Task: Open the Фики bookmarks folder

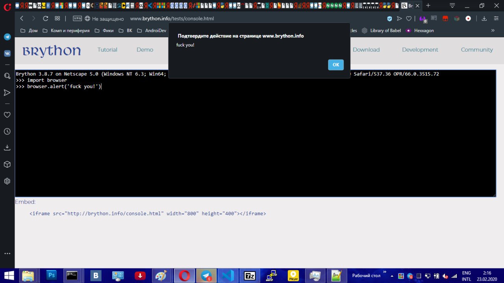Action: tap(104, 30)
